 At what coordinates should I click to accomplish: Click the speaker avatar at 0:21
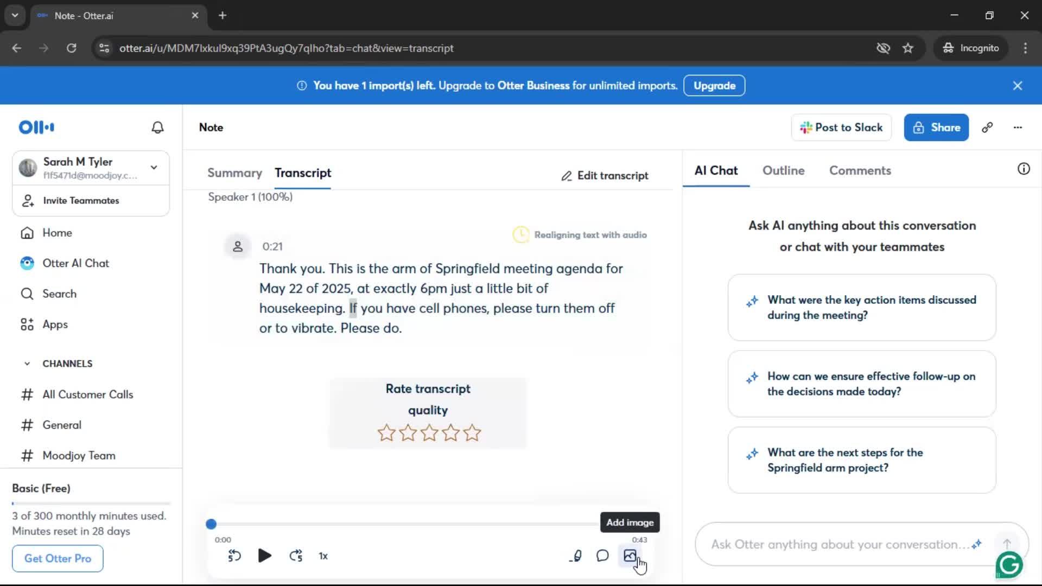238,247
